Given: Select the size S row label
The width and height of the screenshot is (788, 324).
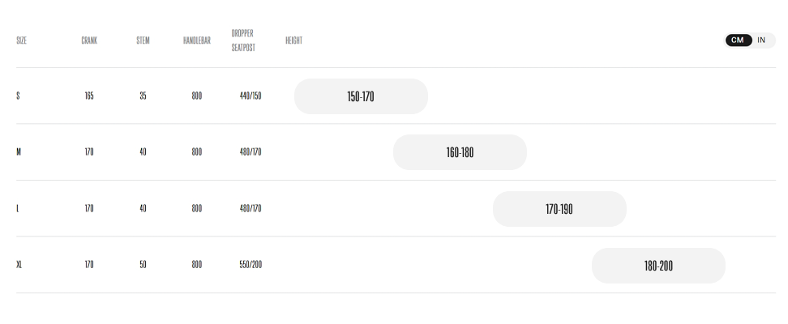Looking at the screenshot, I should (18, 96).
